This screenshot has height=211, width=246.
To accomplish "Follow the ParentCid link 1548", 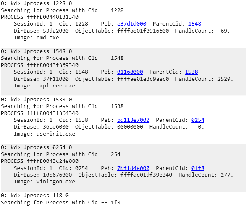I will (194, 24).
